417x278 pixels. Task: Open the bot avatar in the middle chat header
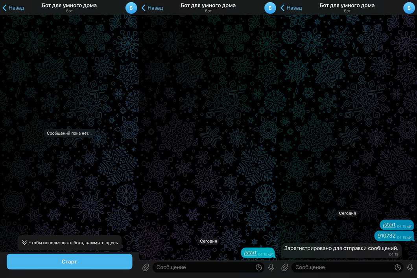(270, 8)
